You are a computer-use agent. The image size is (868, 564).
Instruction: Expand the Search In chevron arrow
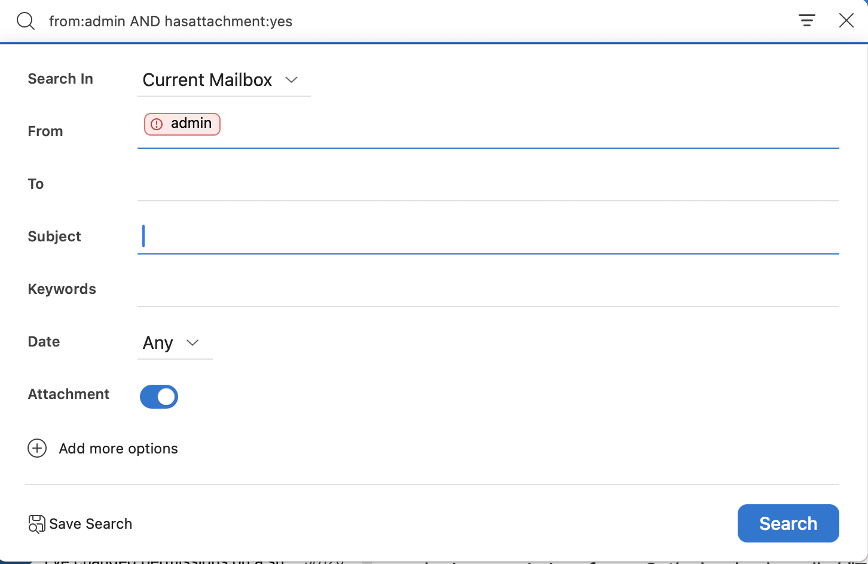(292, 80)
